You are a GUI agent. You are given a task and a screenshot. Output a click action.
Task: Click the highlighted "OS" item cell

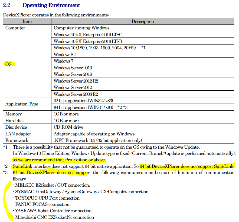coord(27,64)
